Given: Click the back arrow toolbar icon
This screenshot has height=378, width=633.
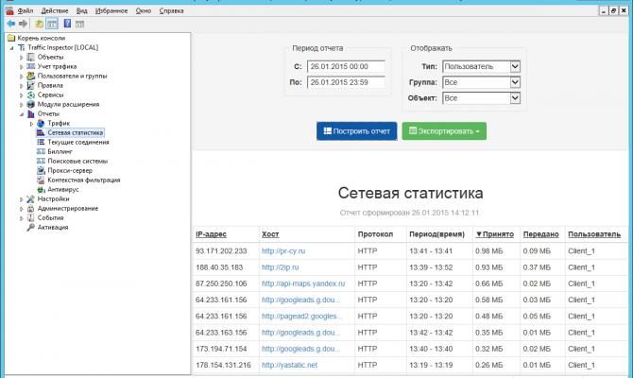Looking at the screenshot, I should click(9, 23).
